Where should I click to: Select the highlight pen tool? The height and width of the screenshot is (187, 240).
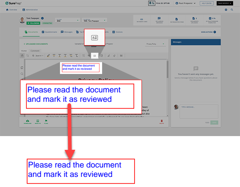(48, 56)
